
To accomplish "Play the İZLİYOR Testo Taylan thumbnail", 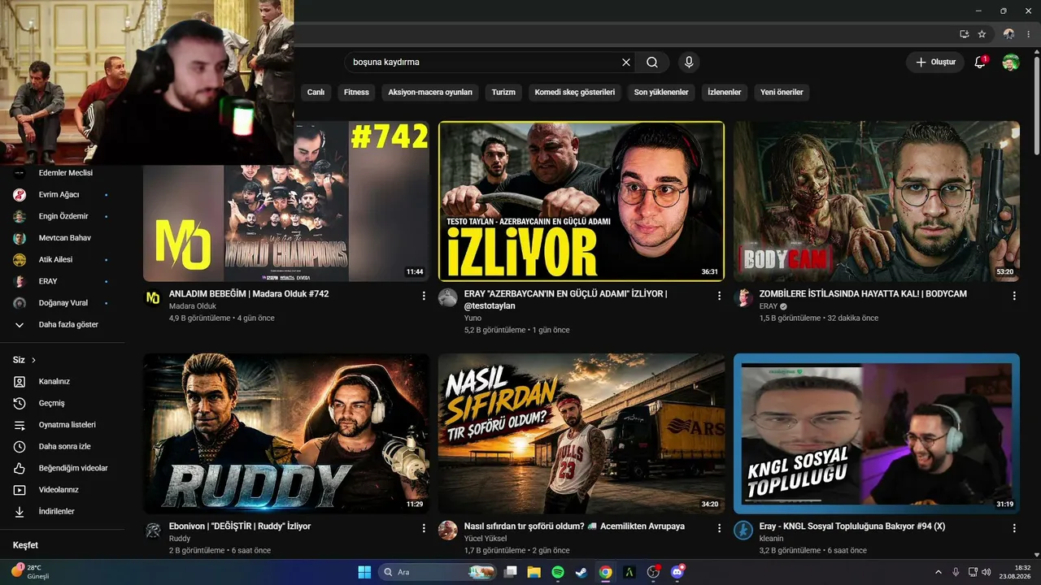I will click(x=581, y=201).
